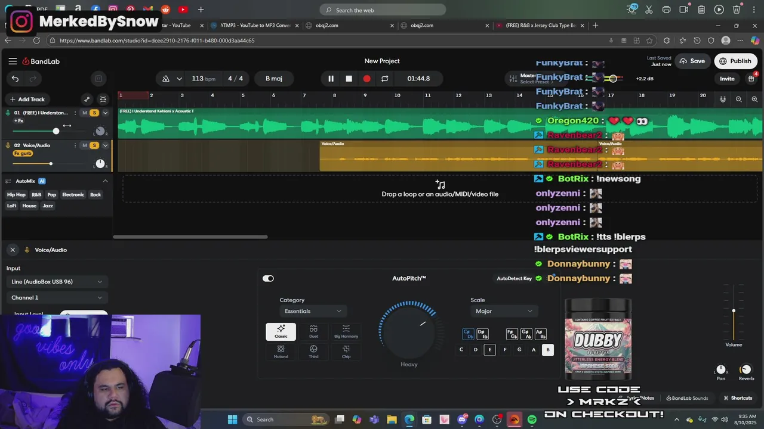This screenshot has height=429, width=764.
Task: Toggle solo on track 02 Voice/Audio
Action: coord(94,145)
